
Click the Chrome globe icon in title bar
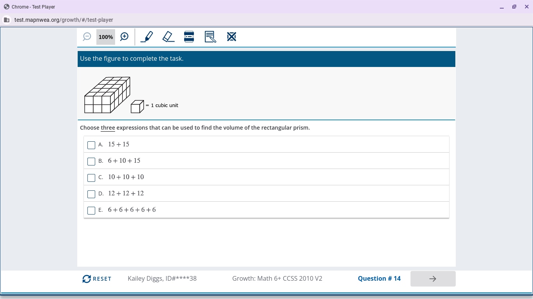pyautogui.click(x=6, y=7)
